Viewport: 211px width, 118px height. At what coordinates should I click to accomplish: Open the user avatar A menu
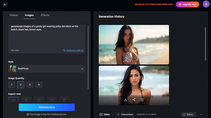[x=206, y=4]
